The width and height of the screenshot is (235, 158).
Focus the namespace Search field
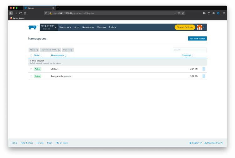point(190,50)
